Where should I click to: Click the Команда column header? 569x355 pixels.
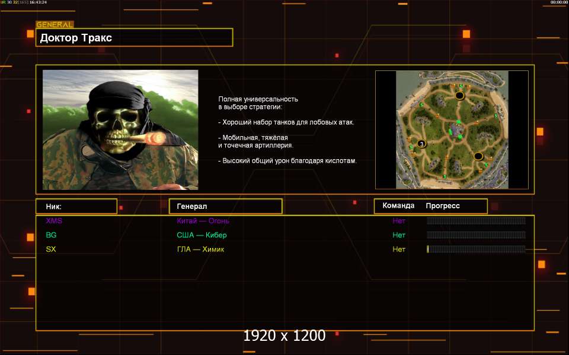pyautogui.click(x=398, y=206)
